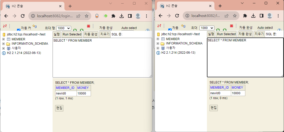Open side panel in left browser window

(x=130, y=16)
